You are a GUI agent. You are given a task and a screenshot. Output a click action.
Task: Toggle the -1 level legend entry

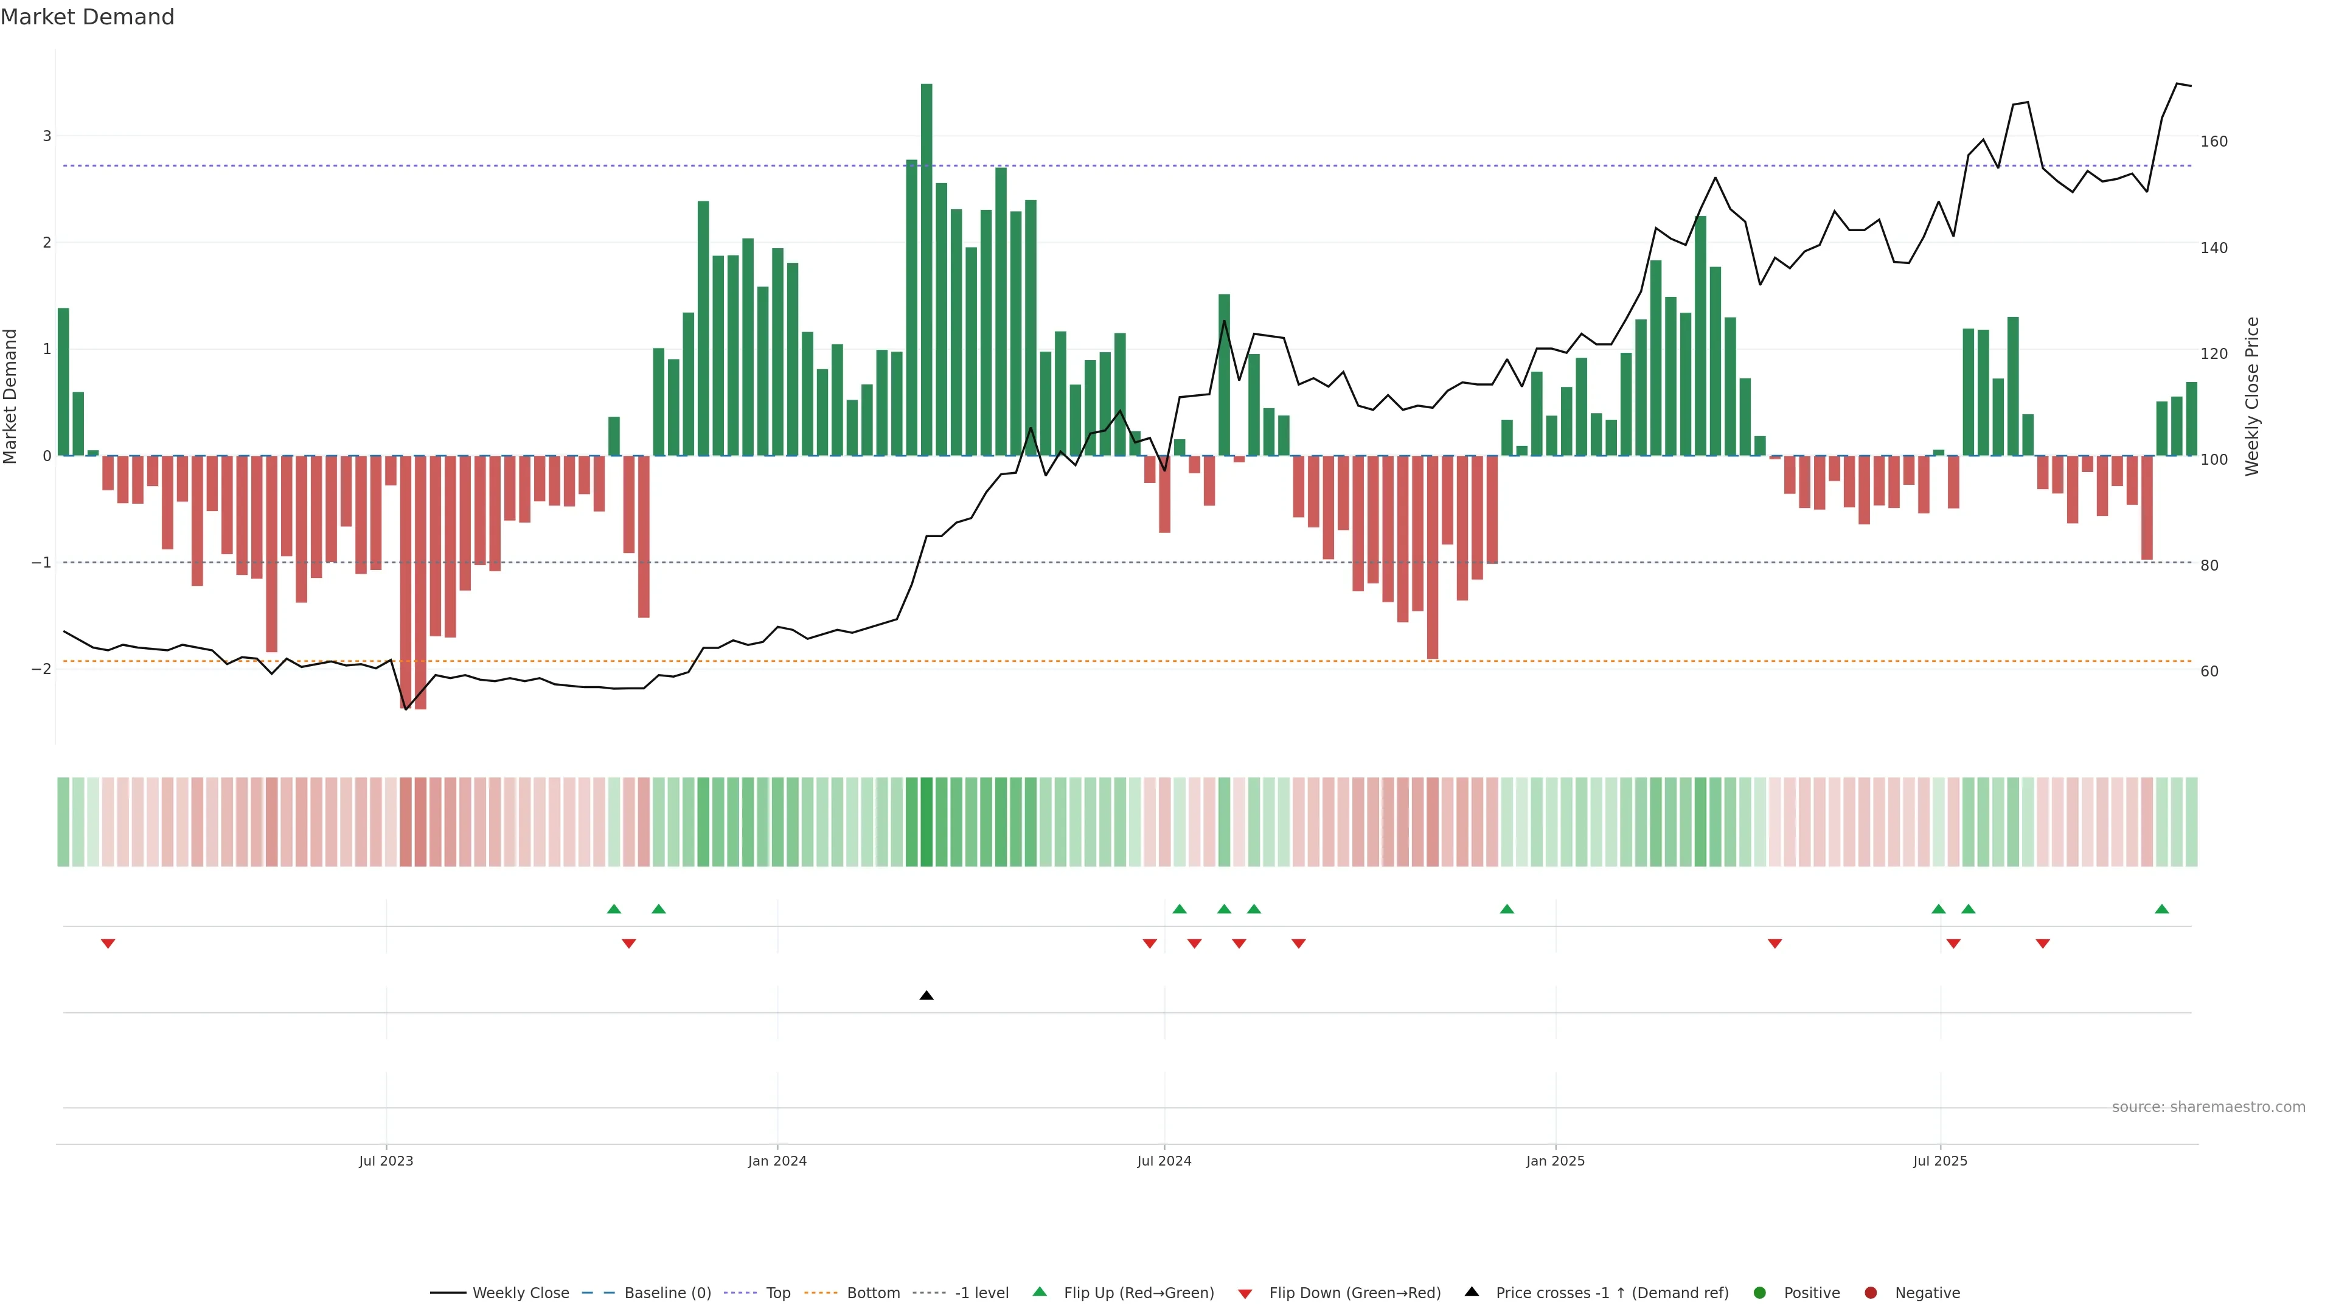click(981, 1293)
